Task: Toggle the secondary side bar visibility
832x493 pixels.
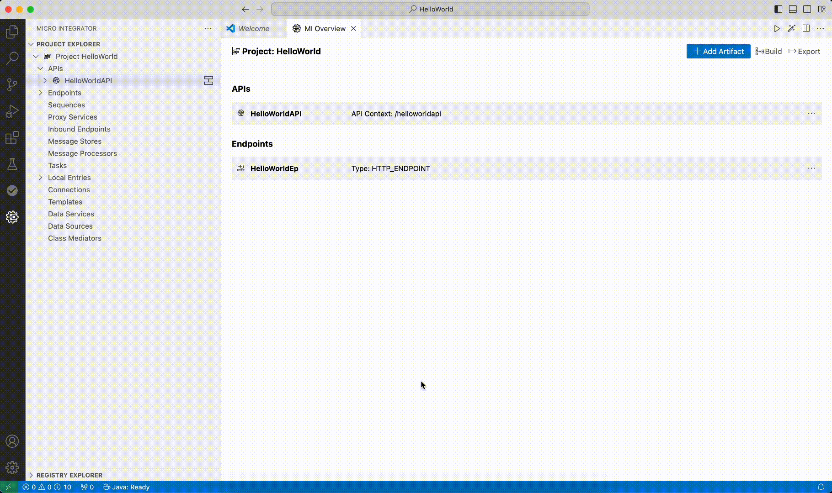Action: point(807,9)
